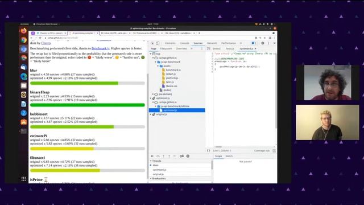
Task: Click the blur benchmark progress bar
Action: click(88, 83)
